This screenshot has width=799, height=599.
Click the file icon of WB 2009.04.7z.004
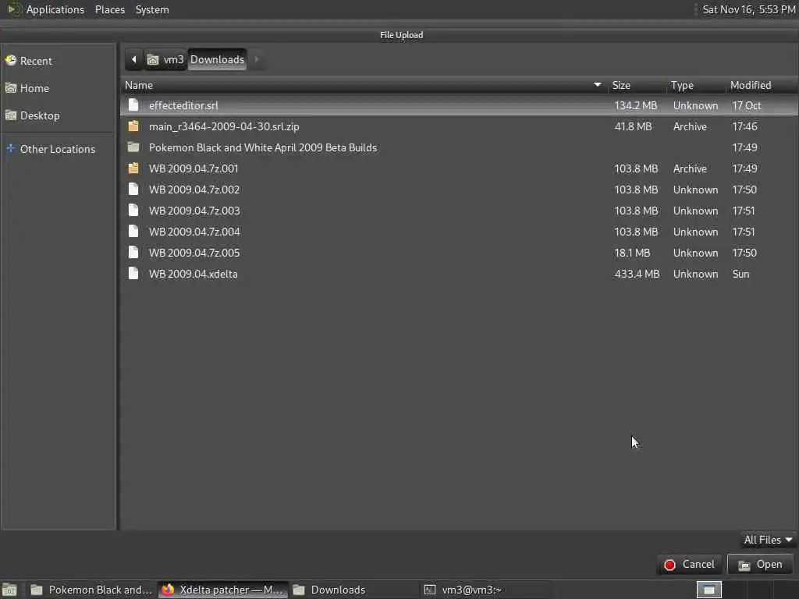(x=133, y=231)
